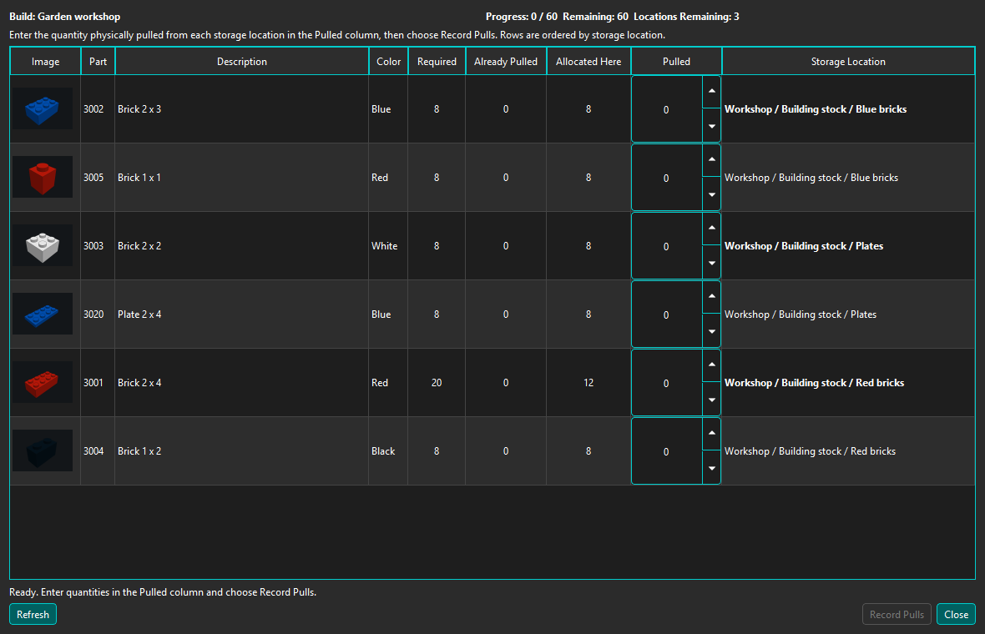Select the Required value 20 cell
Screen dimensions: 985x634
437,383
